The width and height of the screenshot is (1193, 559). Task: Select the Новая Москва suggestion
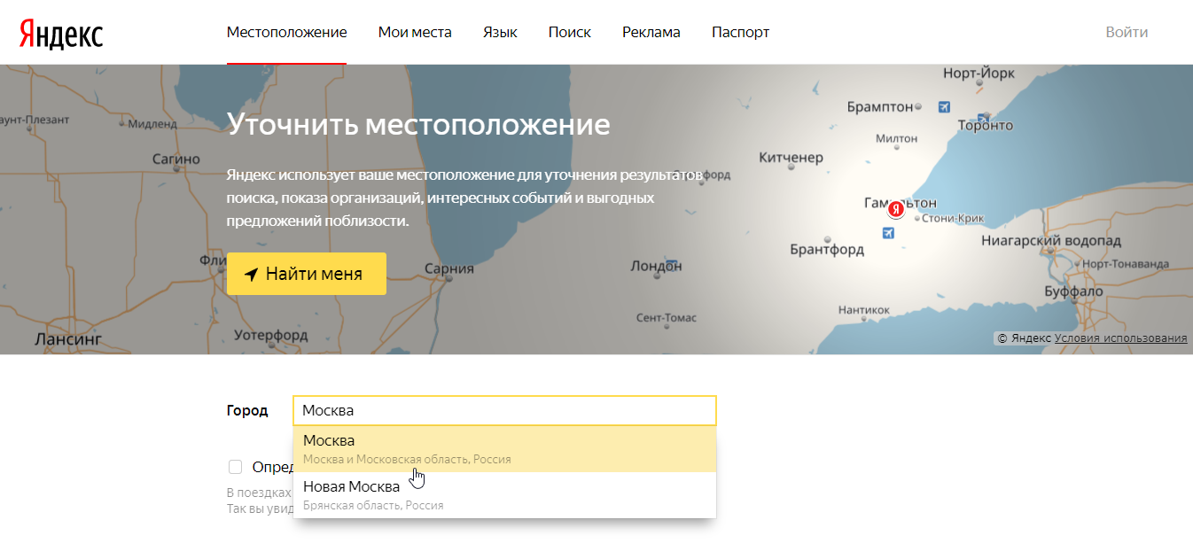(504, 495)
